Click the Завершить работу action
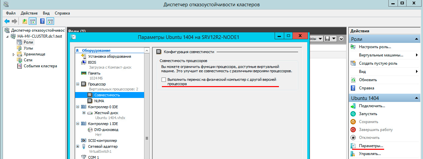Viewport: 423px width, 159px height. (376, 130)
